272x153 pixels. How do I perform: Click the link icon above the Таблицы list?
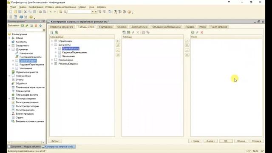tap(148, 32)
